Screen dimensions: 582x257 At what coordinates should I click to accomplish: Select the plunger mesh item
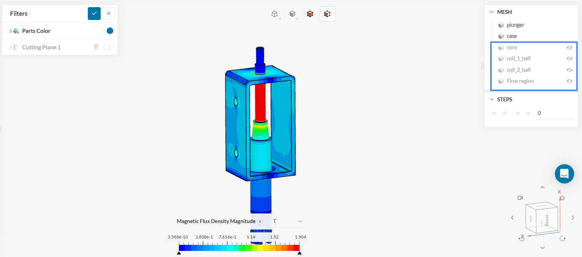point(515,25)
